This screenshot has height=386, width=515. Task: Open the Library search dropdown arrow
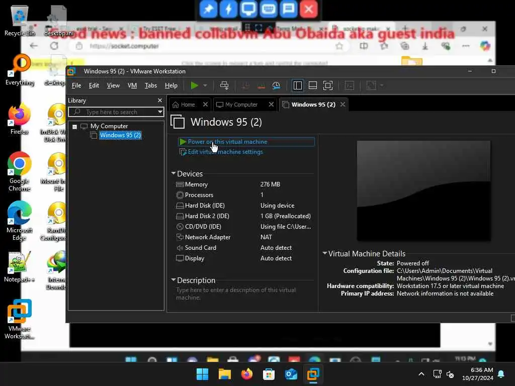(x=160, y=112)
